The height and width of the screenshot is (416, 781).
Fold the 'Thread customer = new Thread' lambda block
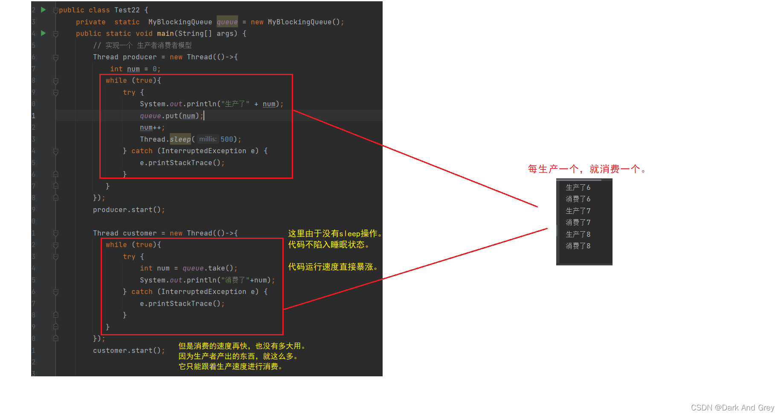[x=55, y=233]
